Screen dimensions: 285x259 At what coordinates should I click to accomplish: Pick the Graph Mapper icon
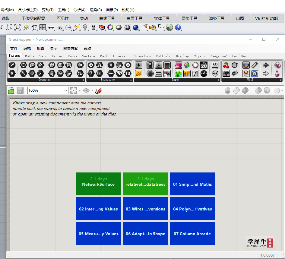(x=195, y=74)
